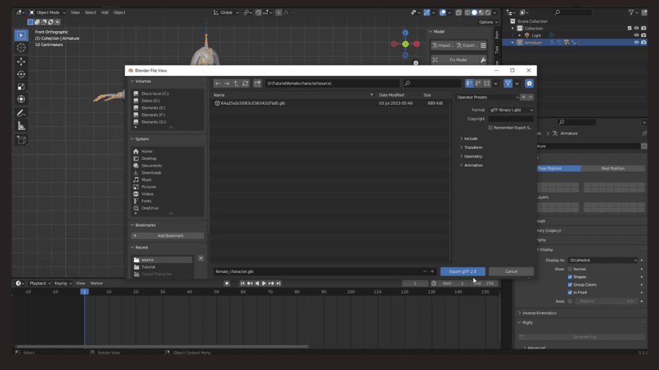This screenshot has height=370, width=659.
Task: Refresh the file list
Action: [245, 83]
